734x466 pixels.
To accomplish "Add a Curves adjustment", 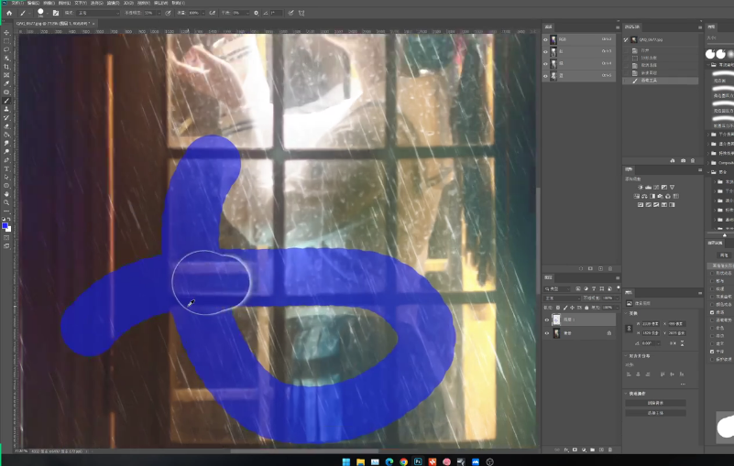I will (656, 187).
